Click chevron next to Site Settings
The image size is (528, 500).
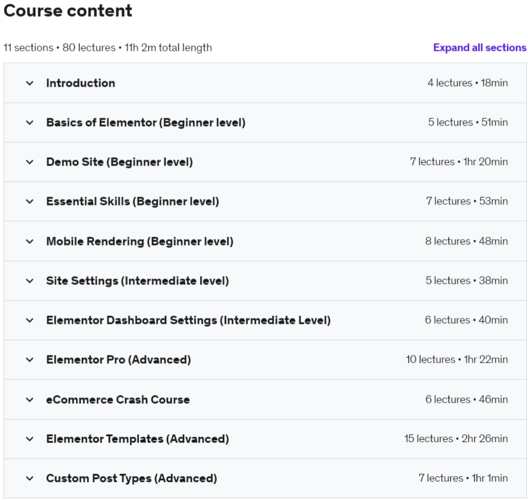pyautogui.click(x=30, y=281)
